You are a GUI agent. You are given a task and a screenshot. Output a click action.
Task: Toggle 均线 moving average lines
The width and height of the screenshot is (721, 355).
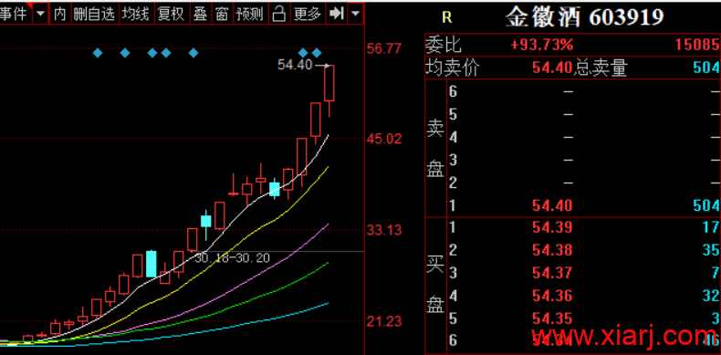136,15
